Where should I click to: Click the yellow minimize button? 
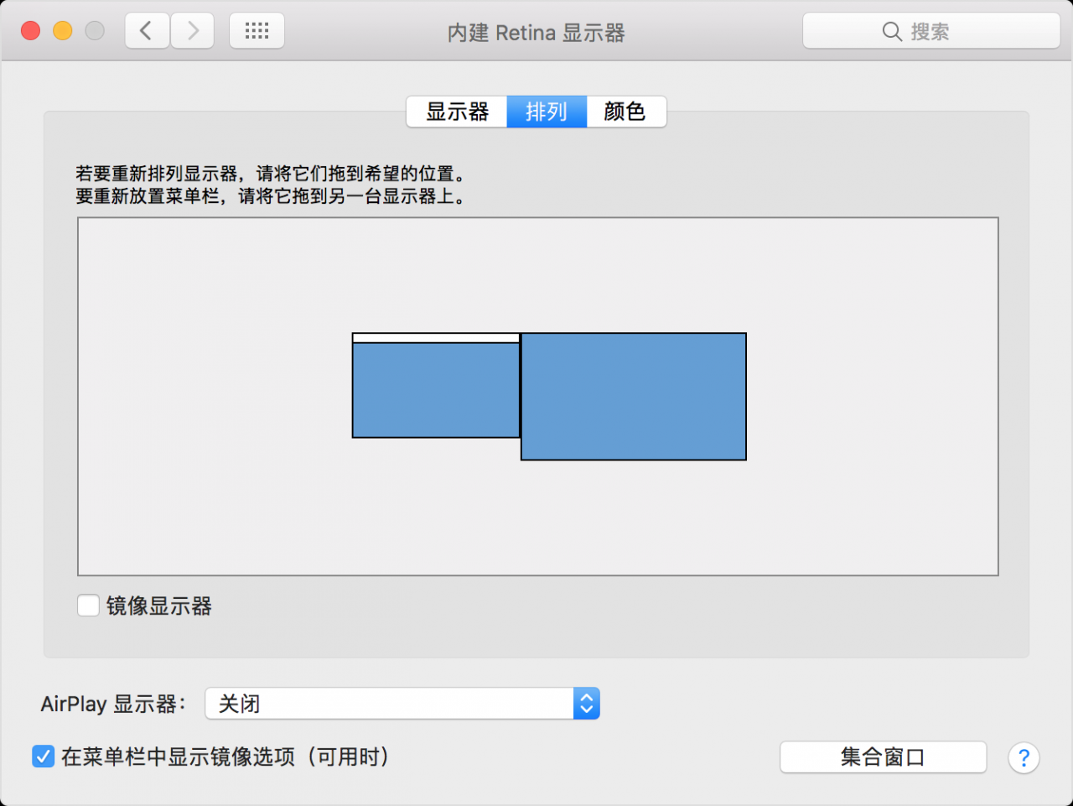(x=61, y=30)
